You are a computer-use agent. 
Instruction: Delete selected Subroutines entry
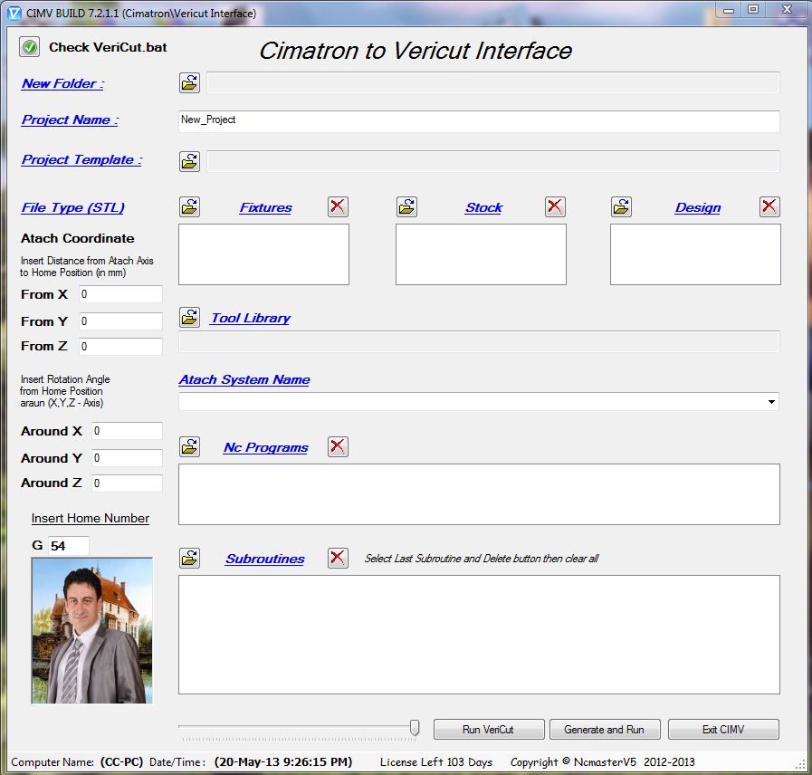coord(338,558)
